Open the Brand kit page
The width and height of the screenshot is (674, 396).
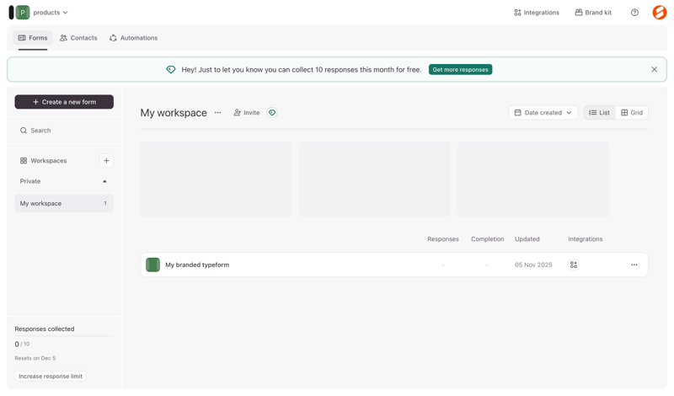click(x=593, y=13)
